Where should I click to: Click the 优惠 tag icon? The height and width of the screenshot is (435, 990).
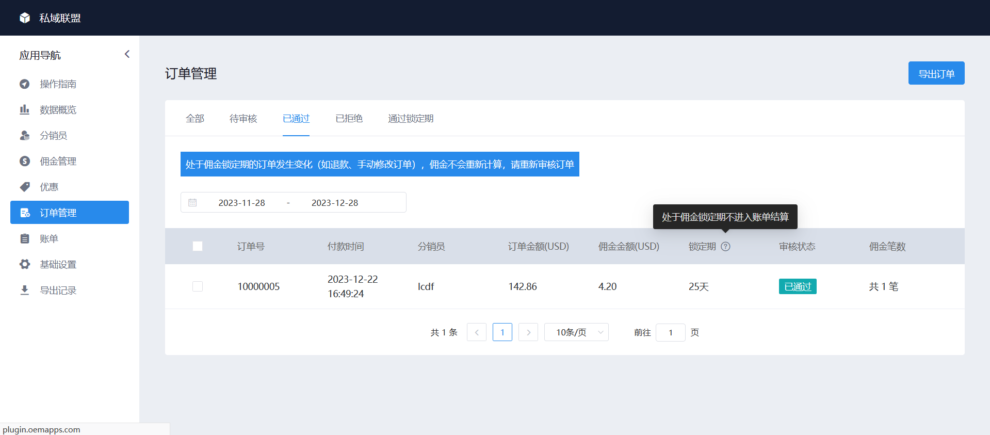pos(25,187)
